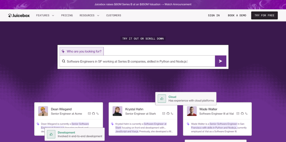
Task: Expand the Resources dropdown menu
Action: [x=89, y=16]
